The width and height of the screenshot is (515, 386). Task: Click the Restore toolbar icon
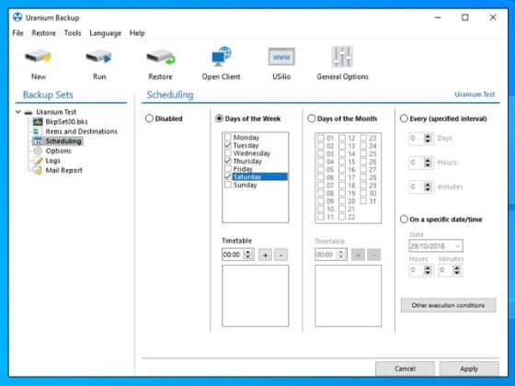[161, 64]
